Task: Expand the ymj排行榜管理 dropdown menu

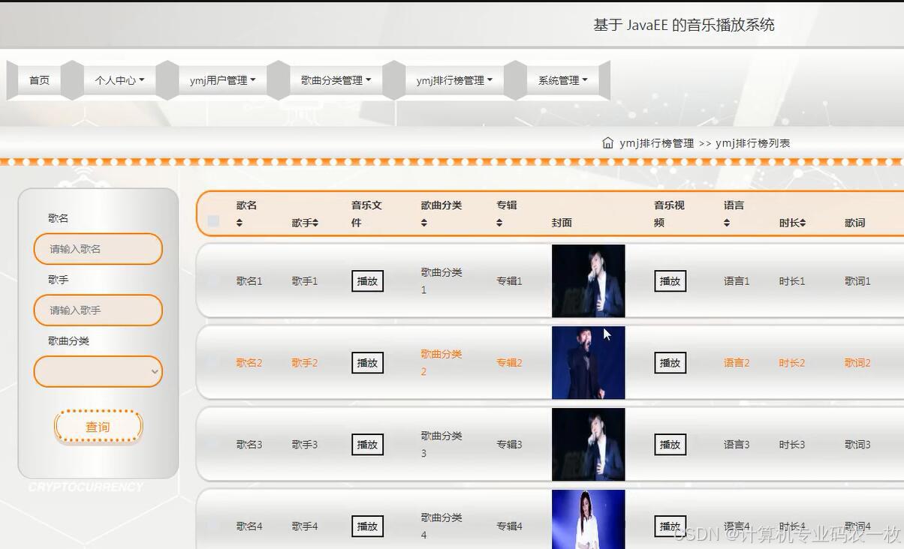Action: click(x=454, y=80)
